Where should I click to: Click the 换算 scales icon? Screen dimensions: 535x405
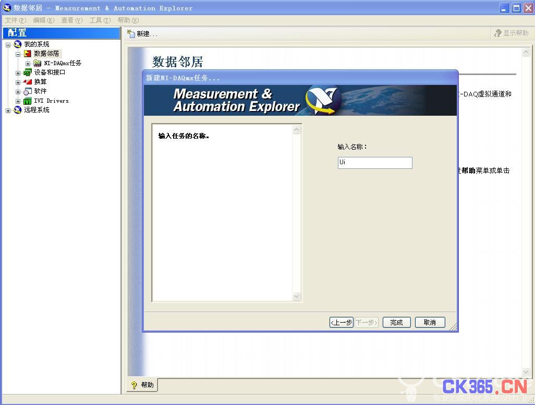[27, 82]
